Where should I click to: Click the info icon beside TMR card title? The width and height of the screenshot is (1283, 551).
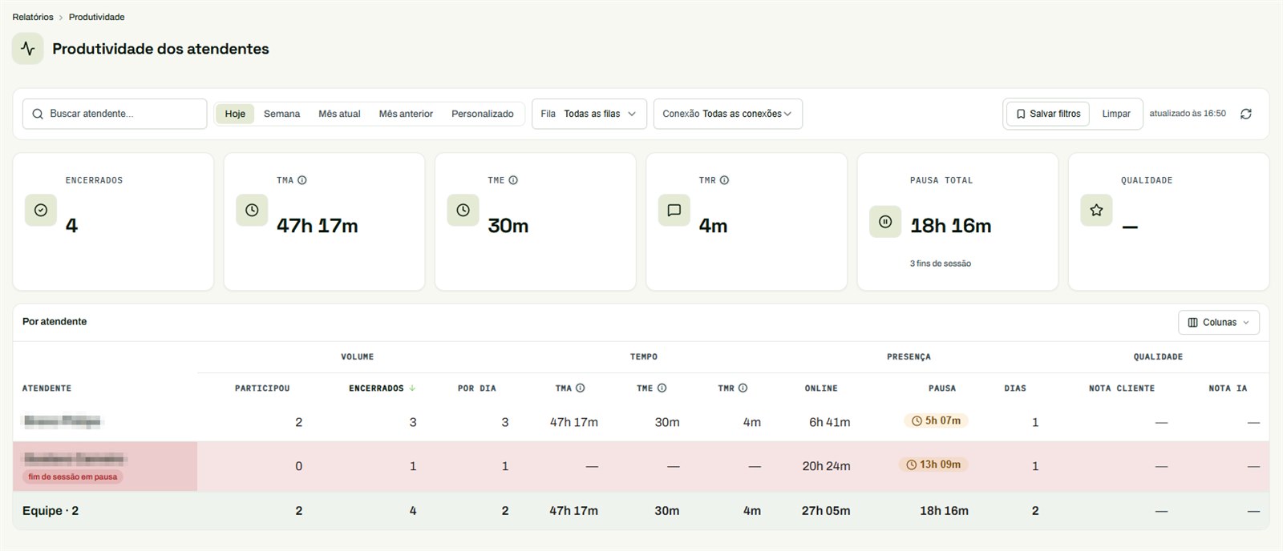[724, 180]
